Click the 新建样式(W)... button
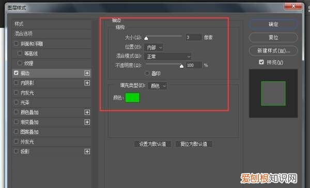This screenshot has height=188, width=310. [273, 51]
